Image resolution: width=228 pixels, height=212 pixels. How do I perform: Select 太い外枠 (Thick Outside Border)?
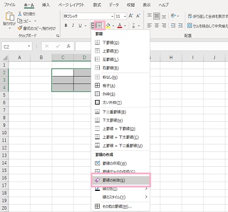point(120,102)
